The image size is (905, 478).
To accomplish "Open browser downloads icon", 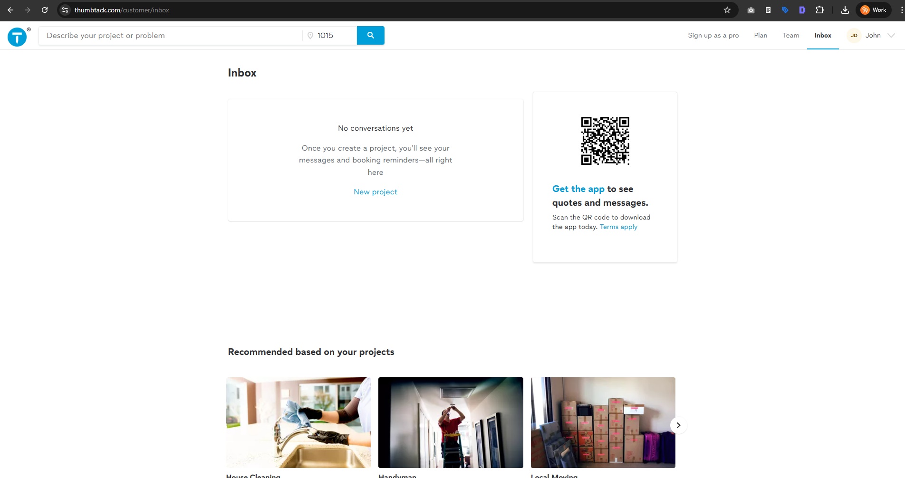I will tap(845, 10).
